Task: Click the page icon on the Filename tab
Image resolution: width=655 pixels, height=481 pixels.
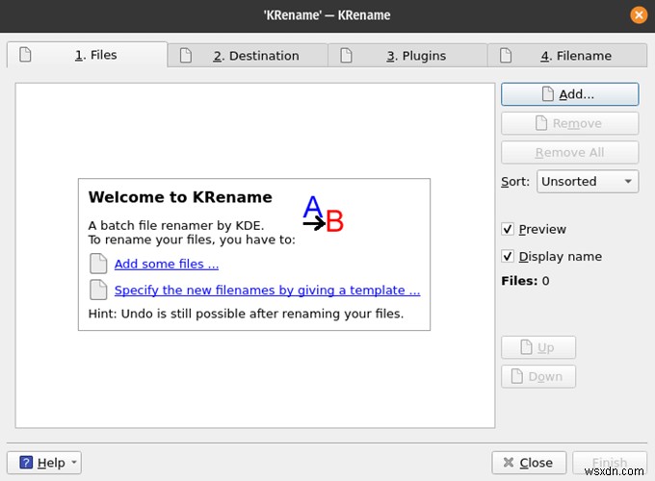Action: 506,56
